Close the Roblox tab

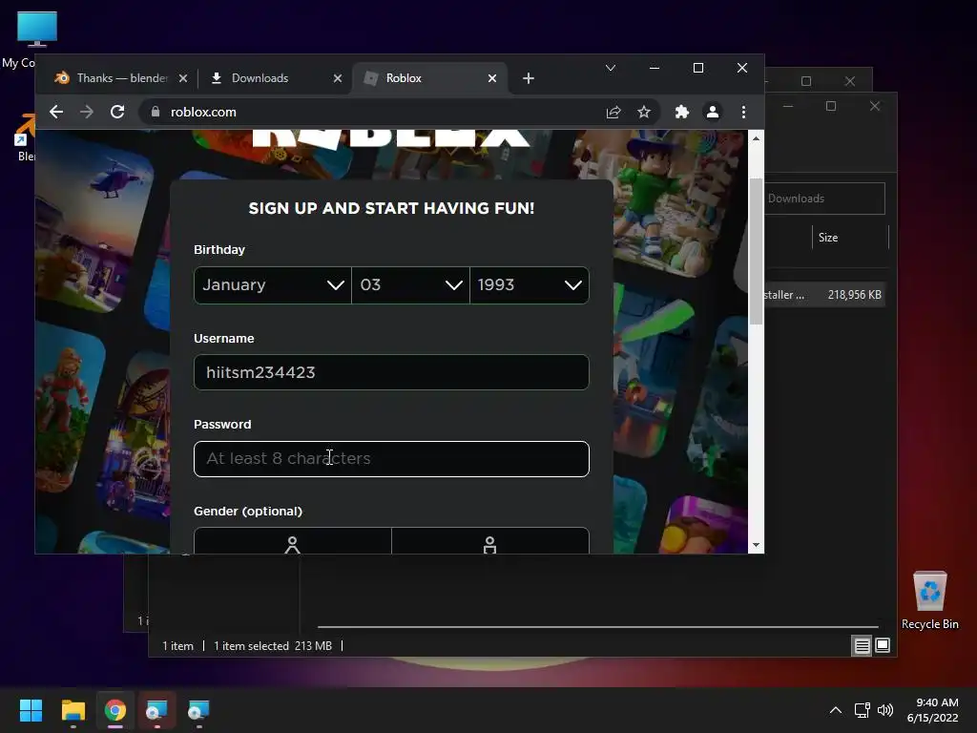(492, 78)
